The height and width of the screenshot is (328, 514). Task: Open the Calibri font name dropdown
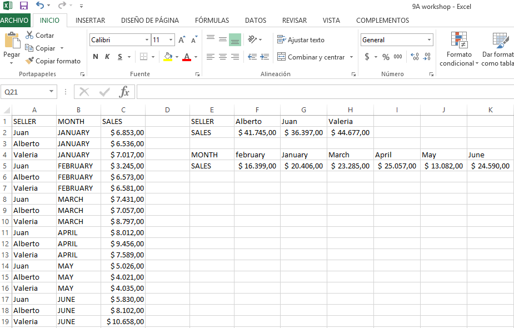[x=147, y=40]
